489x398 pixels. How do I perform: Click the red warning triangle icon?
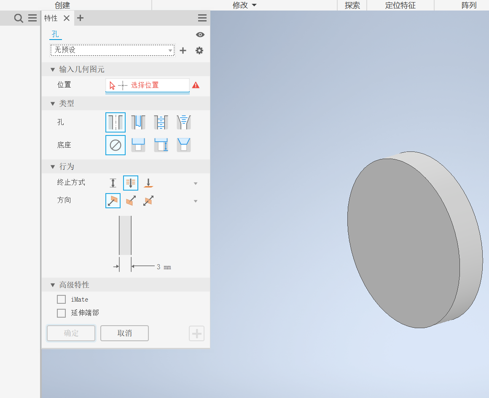(x=196, y=85)
